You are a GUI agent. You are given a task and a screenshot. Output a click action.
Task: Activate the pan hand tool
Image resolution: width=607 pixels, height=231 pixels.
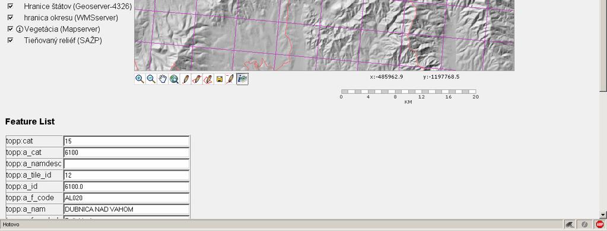[163, 79]
